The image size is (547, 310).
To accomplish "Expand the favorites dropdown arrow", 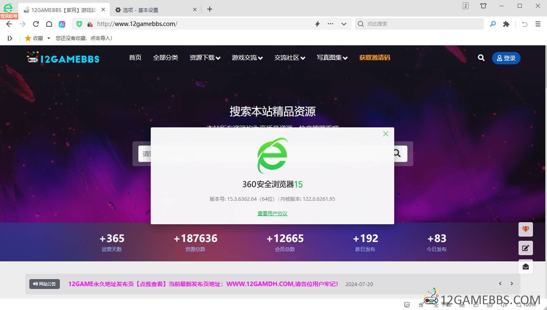I will coord(49,38).
